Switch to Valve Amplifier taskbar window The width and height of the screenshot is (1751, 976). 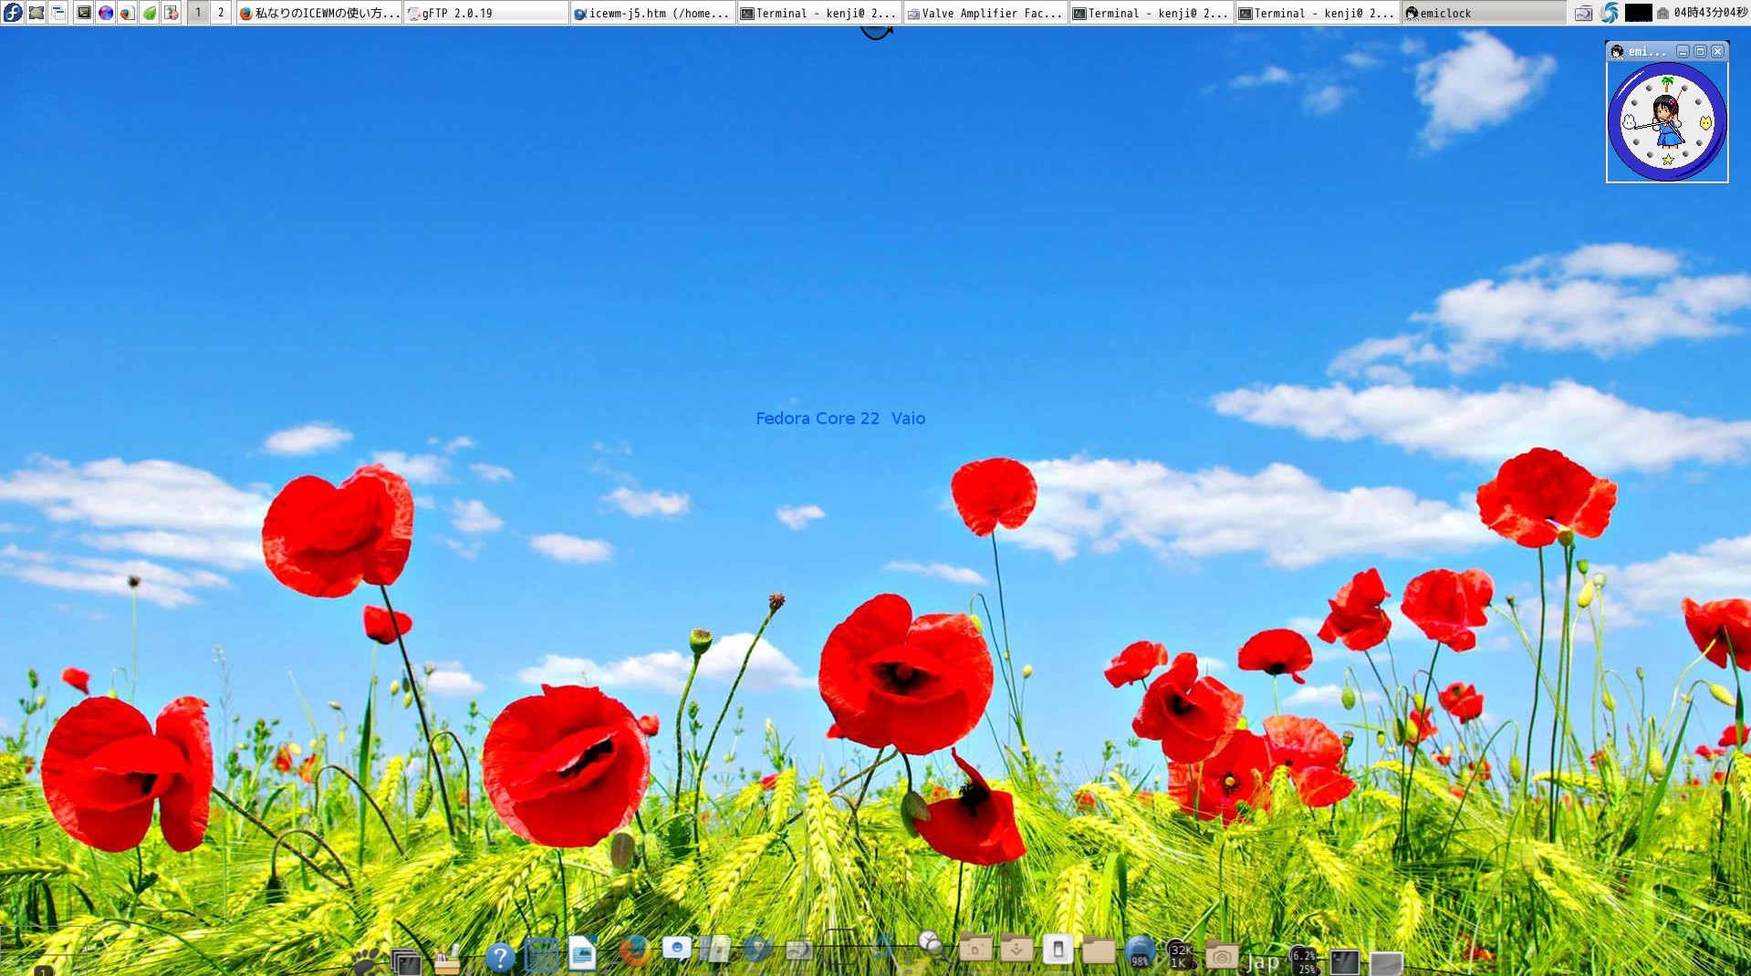click(985, 13)
